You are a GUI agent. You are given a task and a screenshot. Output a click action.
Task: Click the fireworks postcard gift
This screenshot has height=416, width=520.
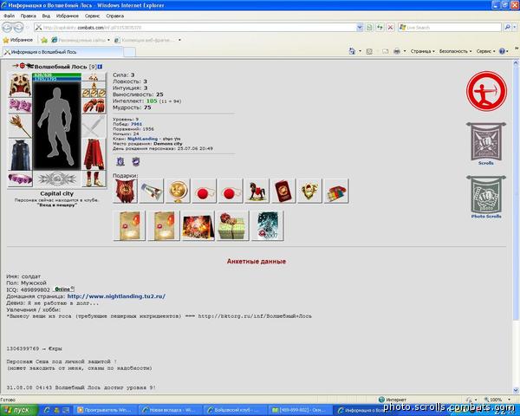pos(198,225)
